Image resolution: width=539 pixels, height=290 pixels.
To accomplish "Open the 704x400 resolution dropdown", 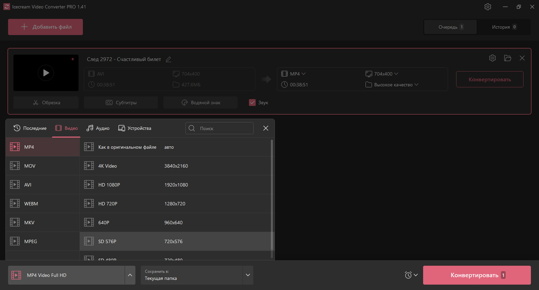I will 382,74.
